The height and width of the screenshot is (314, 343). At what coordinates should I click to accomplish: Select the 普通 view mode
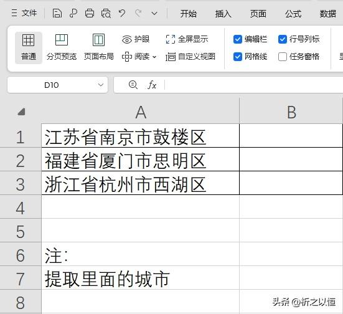coord(29,47)
